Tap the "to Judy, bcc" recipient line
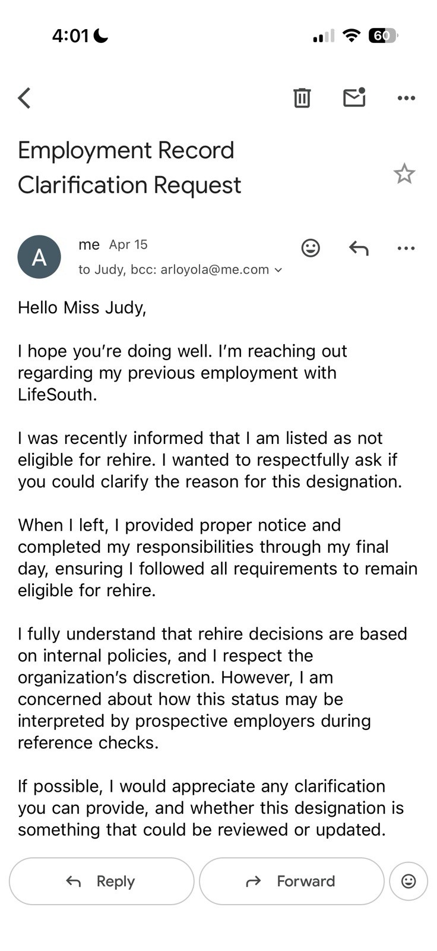 pyautogui.click(x=174, y=270)
